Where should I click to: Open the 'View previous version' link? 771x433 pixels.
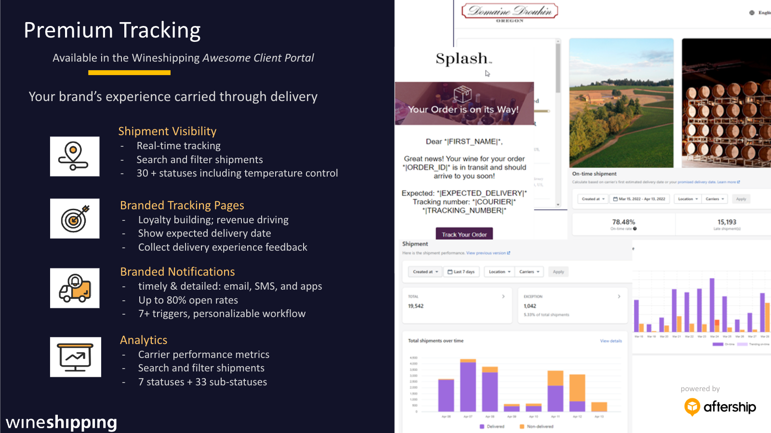pos(488,253)
